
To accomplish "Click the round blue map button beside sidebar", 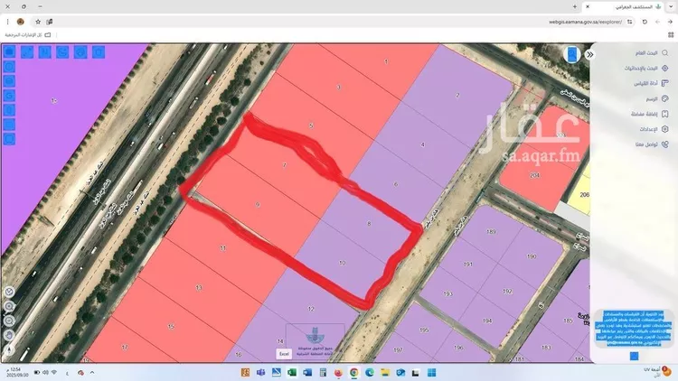I will [572, 54].
